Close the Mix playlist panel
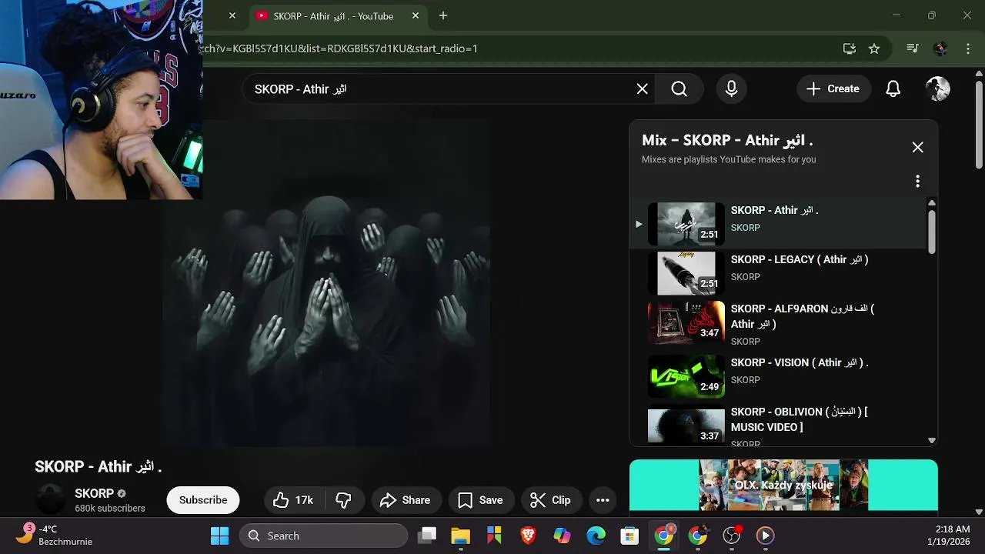 pos(917,147)
